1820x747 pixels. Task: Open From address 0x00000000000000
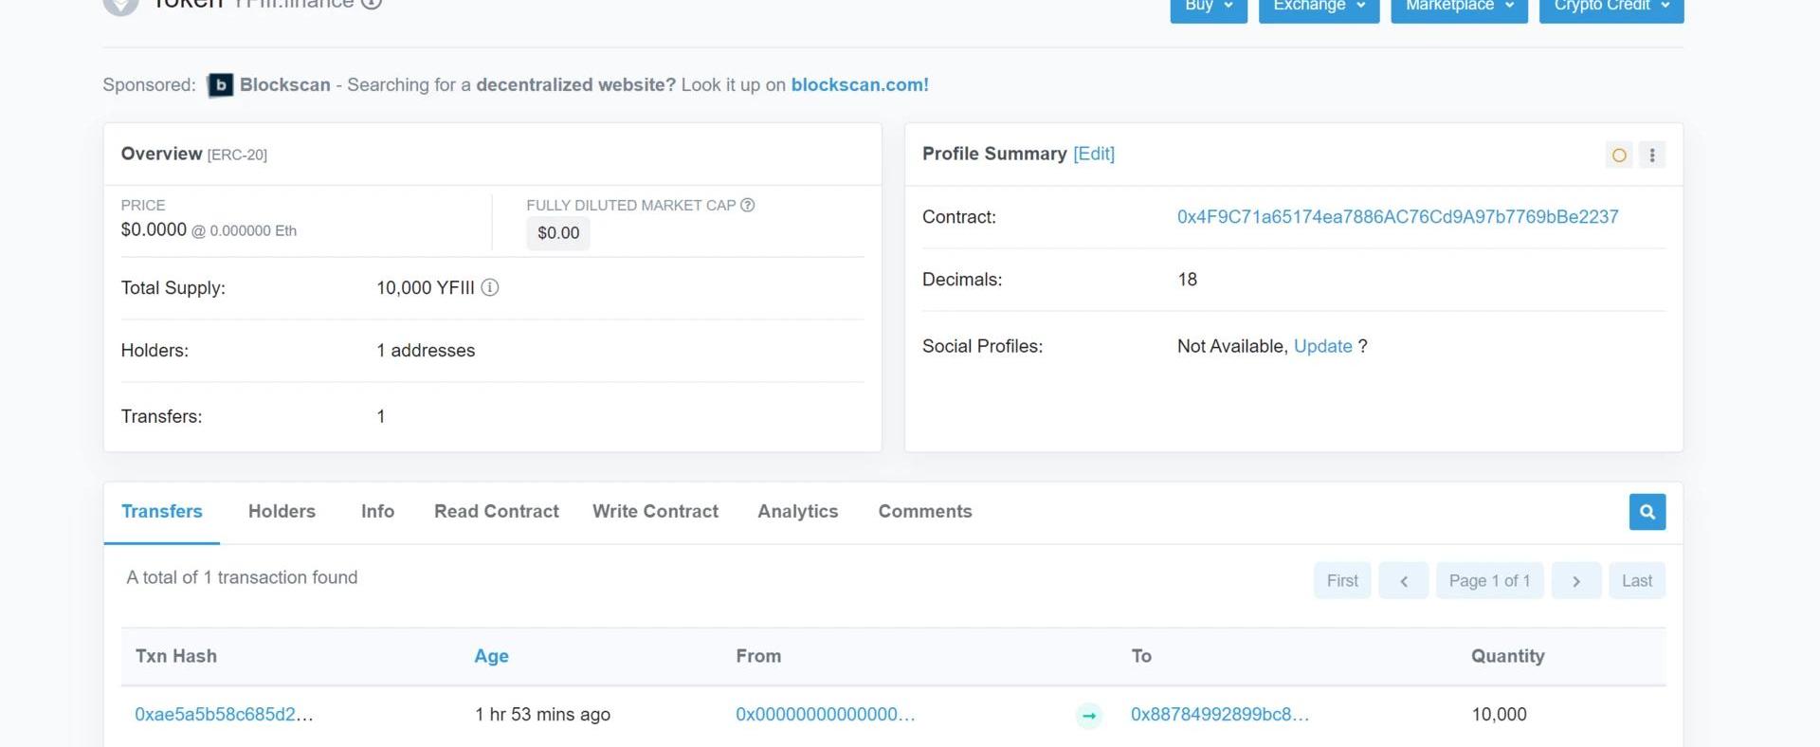coord(826,715)
